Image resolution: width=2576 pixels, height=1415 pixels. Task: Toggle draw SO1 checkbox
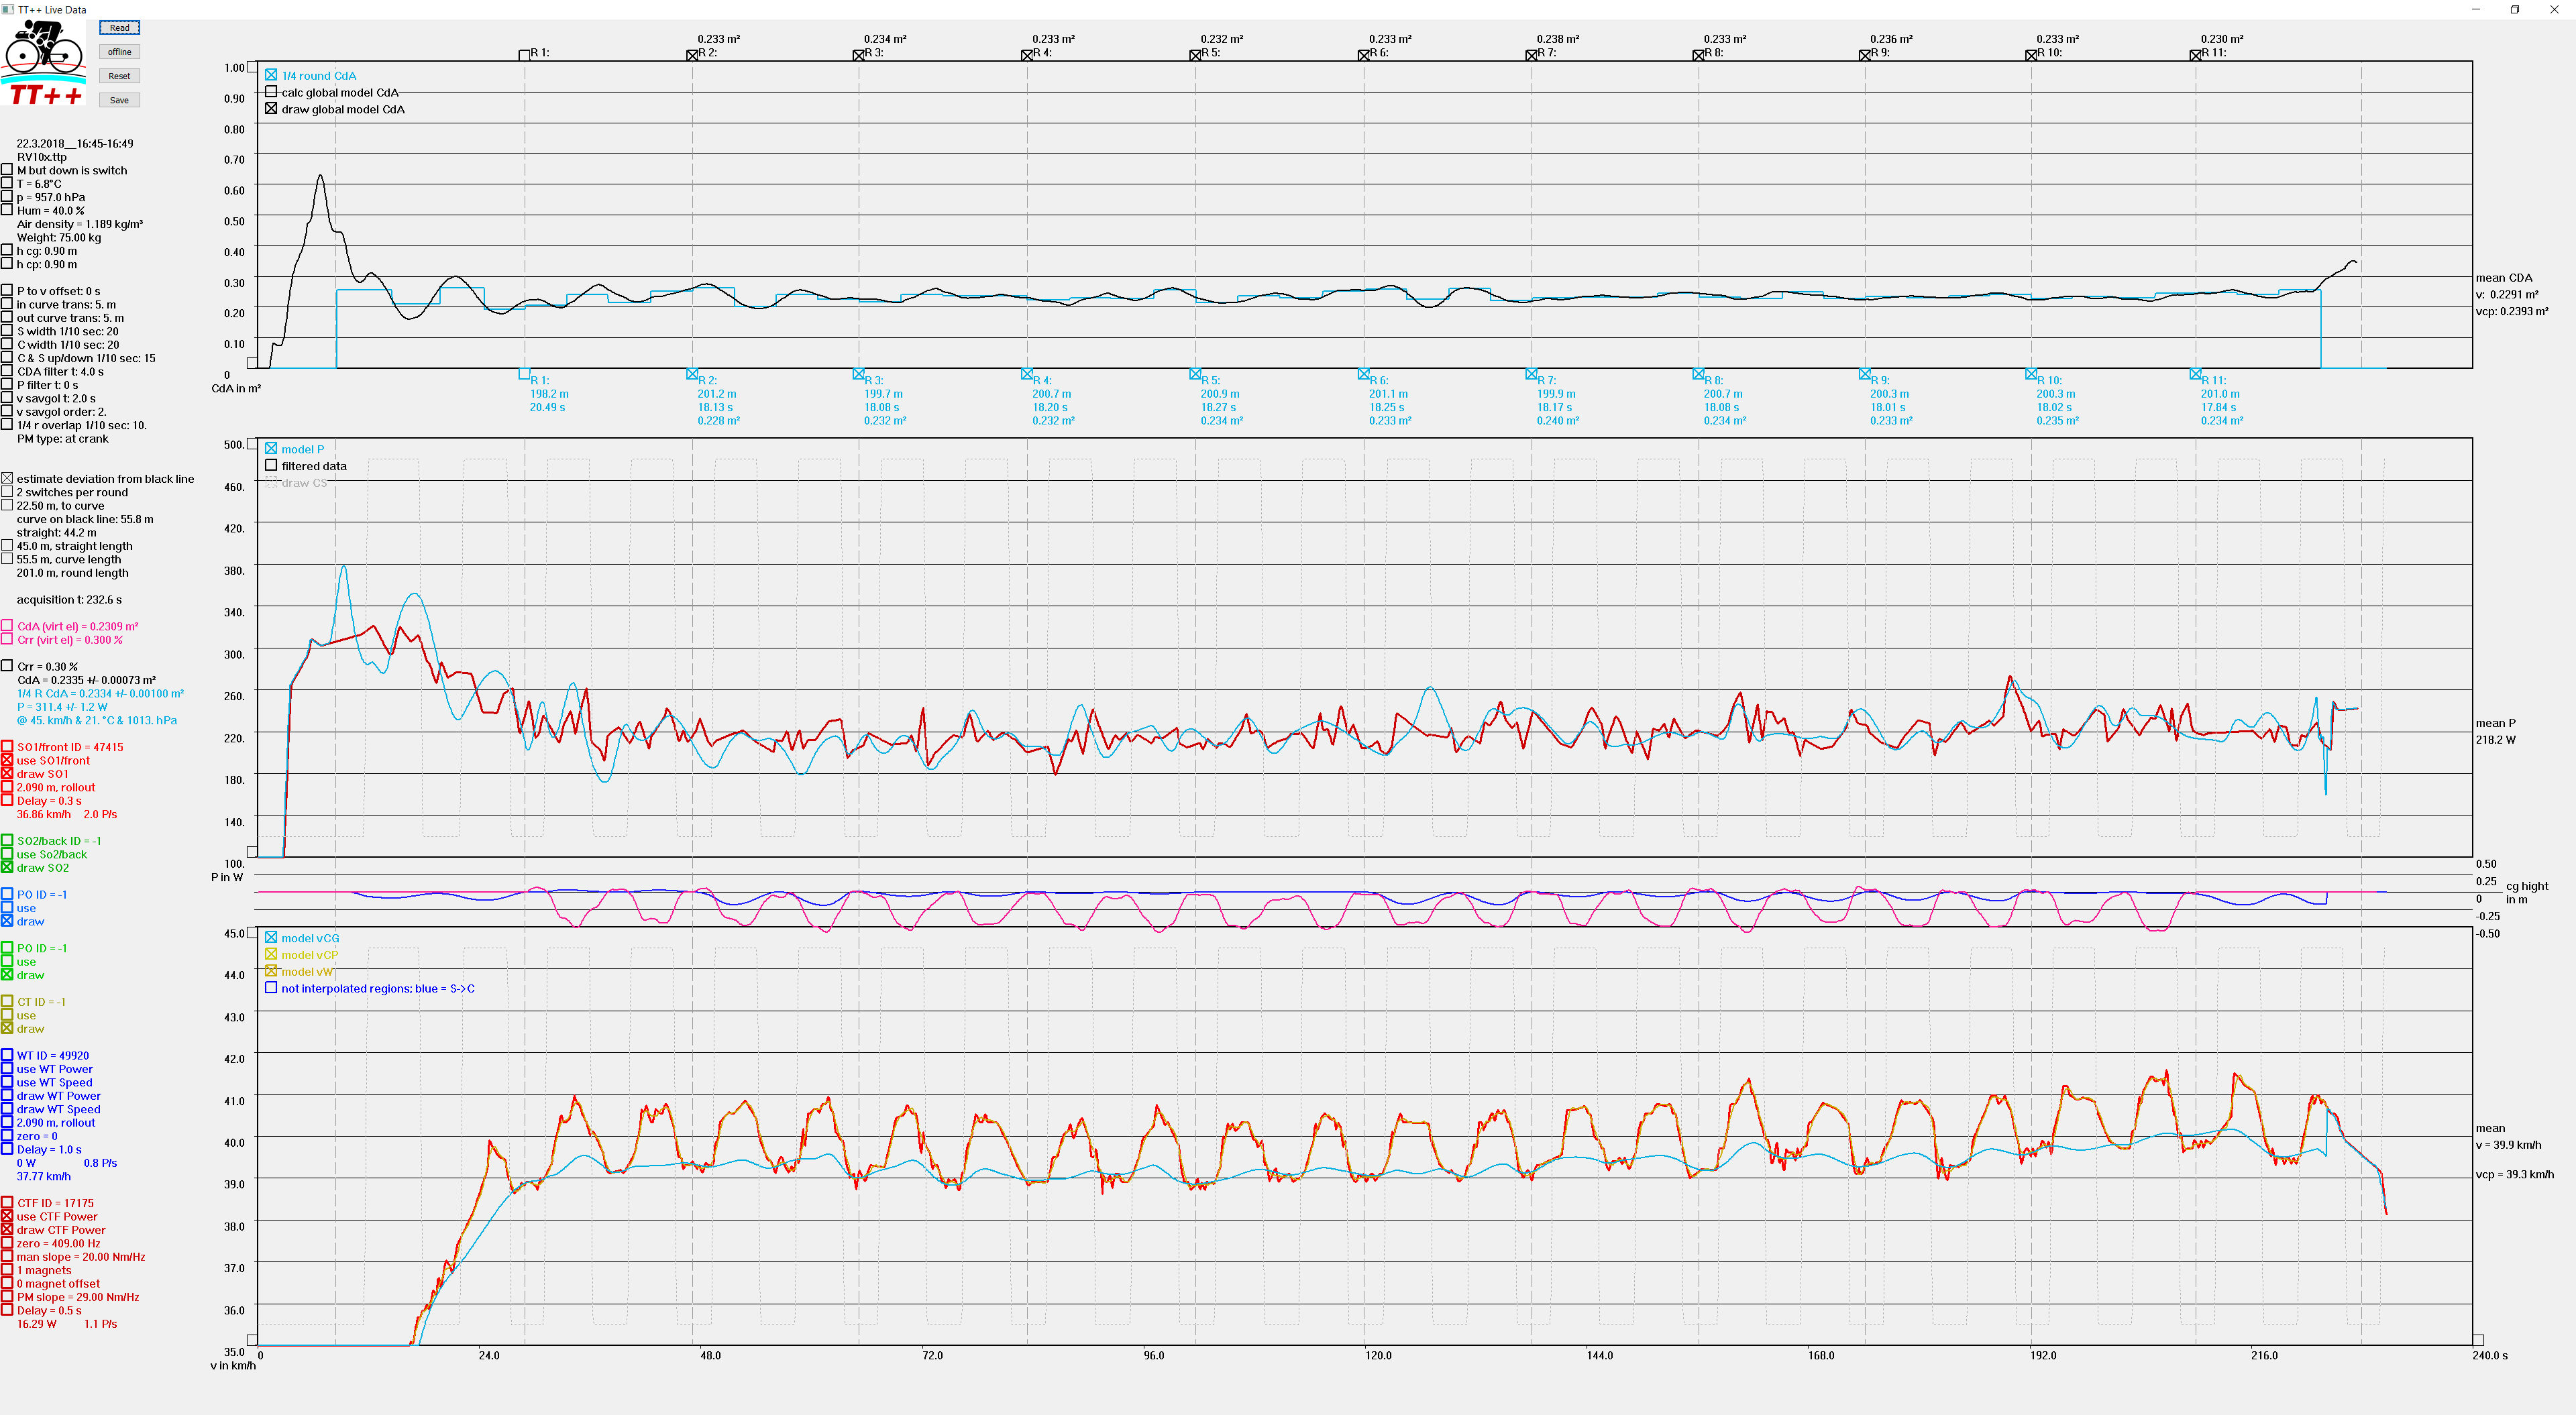7,774
